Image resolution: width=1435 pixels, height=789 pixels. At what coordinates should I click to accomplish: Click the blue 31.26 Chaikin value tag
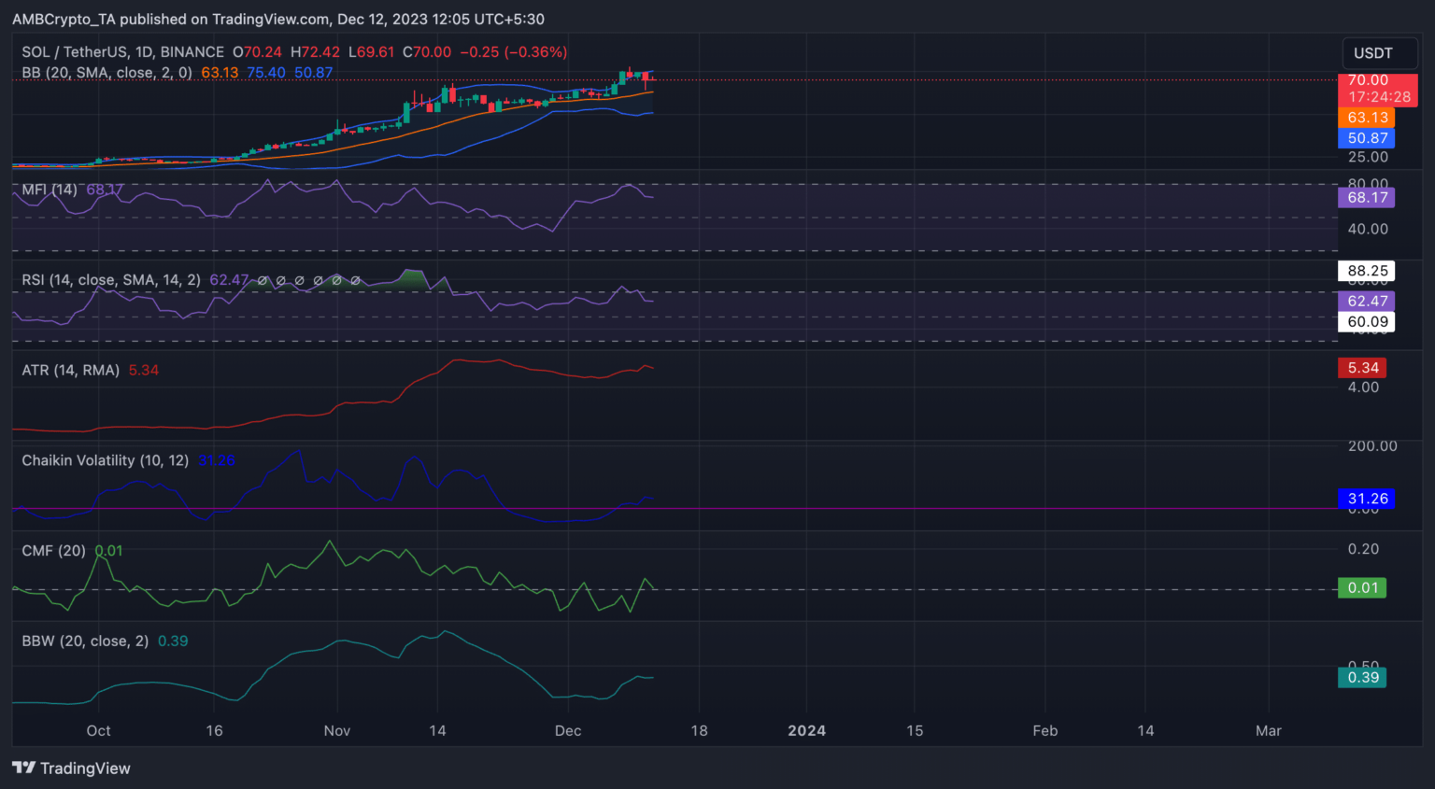[x=1366, y=499]
